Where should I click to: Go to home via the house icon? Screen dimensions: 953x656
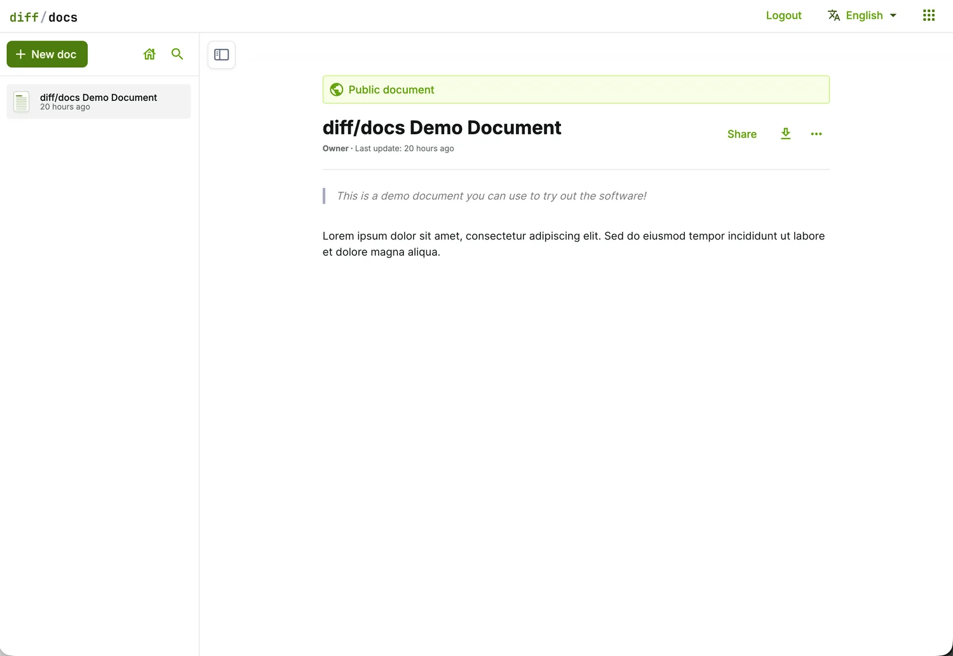click(149, 54)
